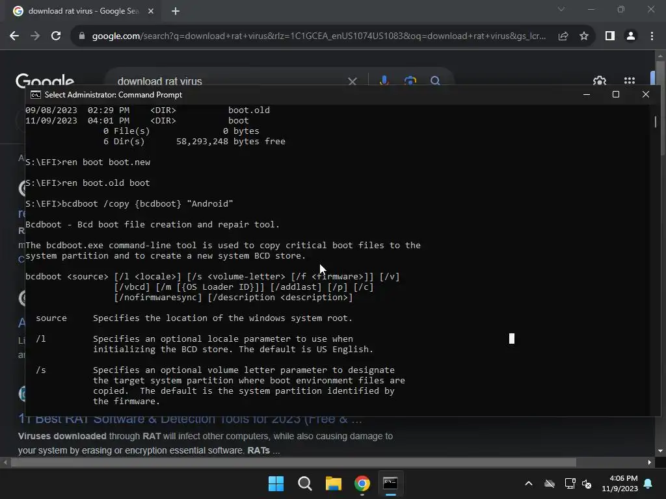The image size is (666, 499).
Task: Switch to Chrome from taskbar
Action: pyautogui.click(x=362, y=483)
